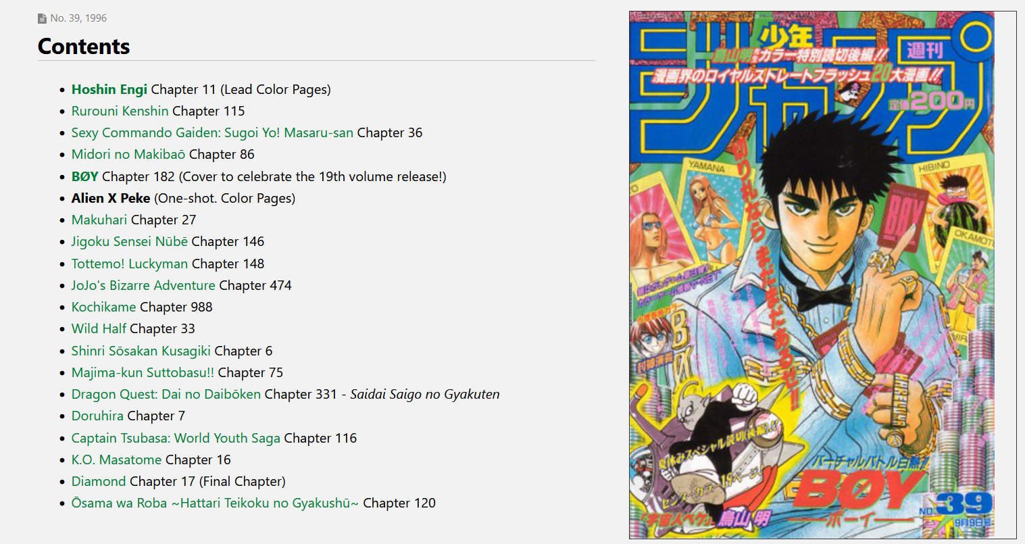Image resolution: width=1025 pixels, height=544 pixels.
Task: Open the Midori no Makibaō page
Action: click(x=128, y=154)
